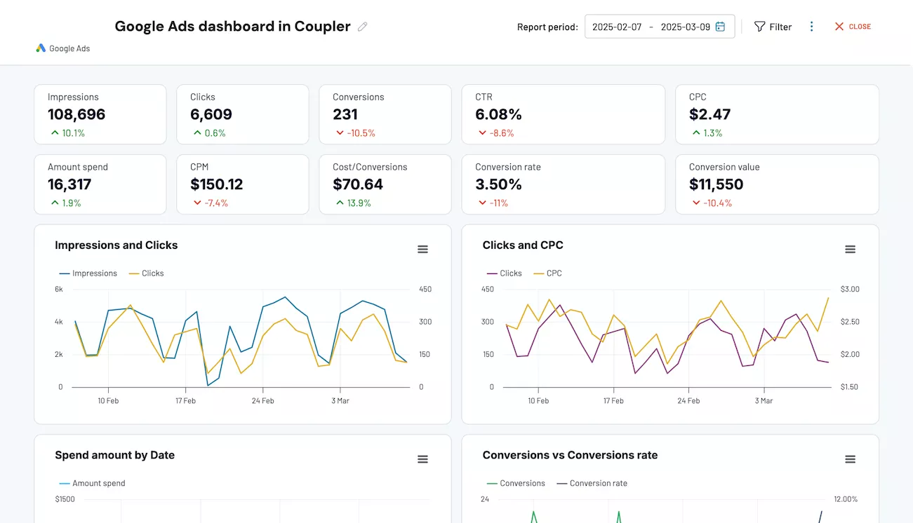Close the dashboard with the CLOSE button

tap(853, 27)
